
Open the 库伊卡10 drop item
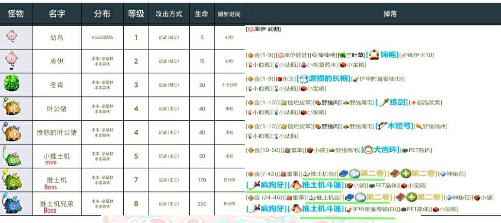pyautogui.click(x=417, y=55)
